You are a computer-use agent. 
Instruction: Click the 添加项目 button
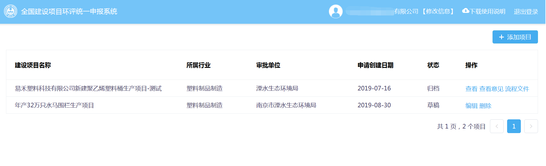515,37
